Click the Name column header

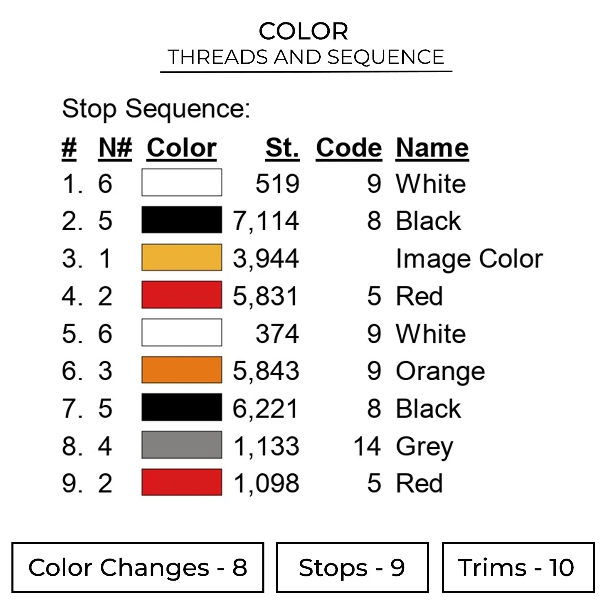[x=432, y=148]
